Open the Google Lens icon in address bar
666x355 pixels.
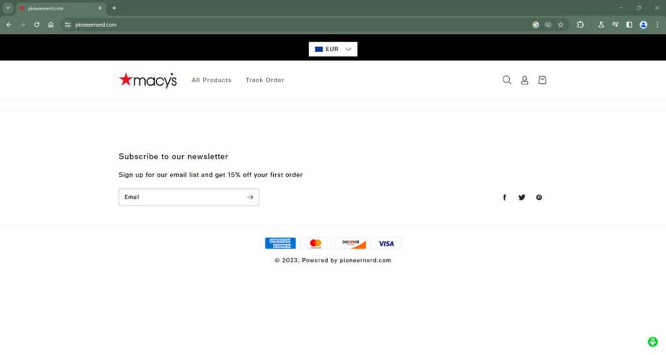536,25
